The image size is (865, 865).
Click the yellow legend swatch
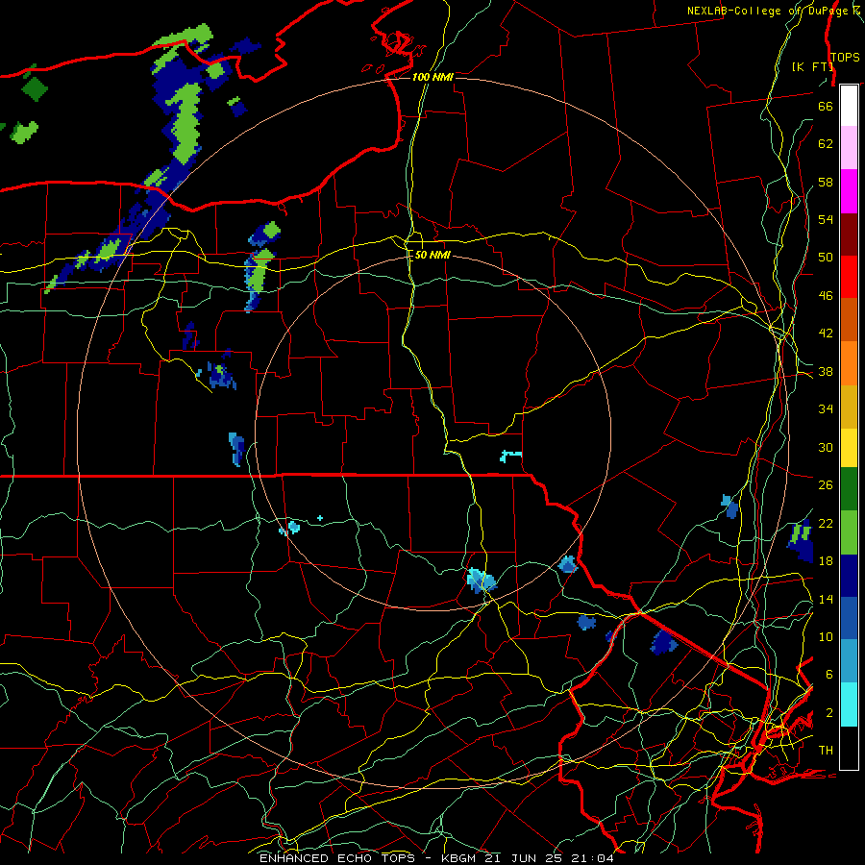pos(849,448)
